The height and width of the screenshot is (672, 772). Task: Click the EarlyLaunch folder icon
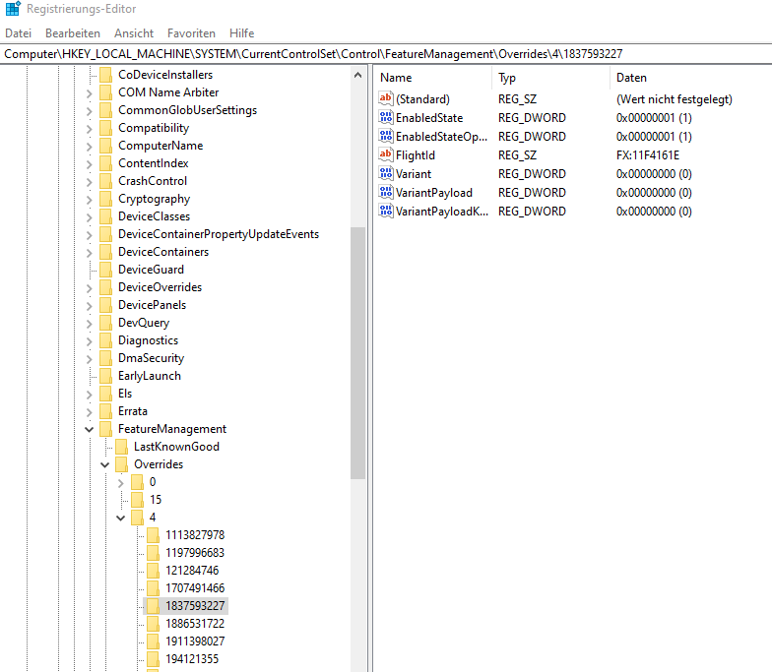[105, 376]
